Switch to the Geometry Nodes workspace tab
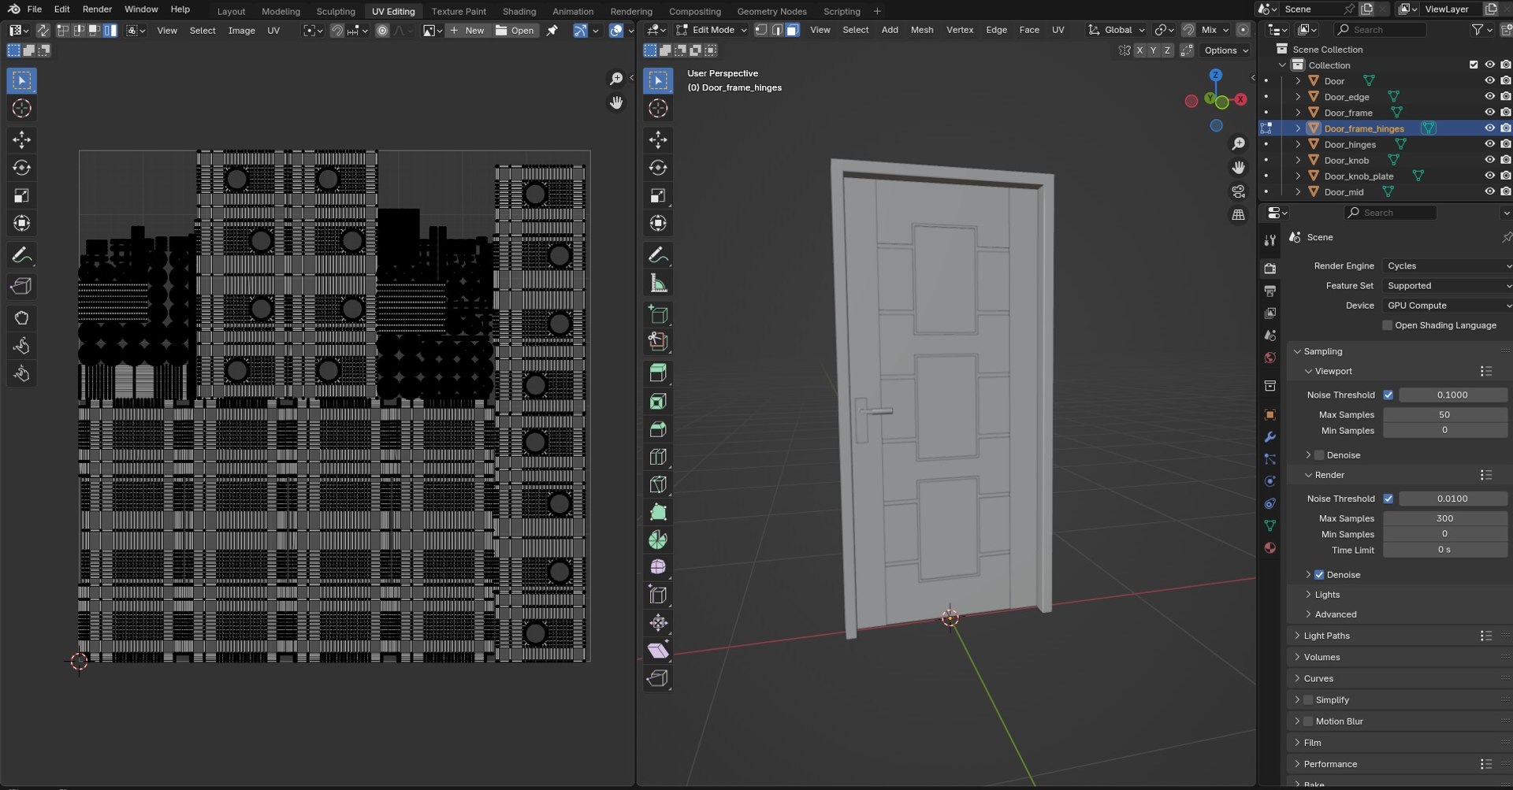Screen dimensions: 1513x790 [x=771, y=11]
